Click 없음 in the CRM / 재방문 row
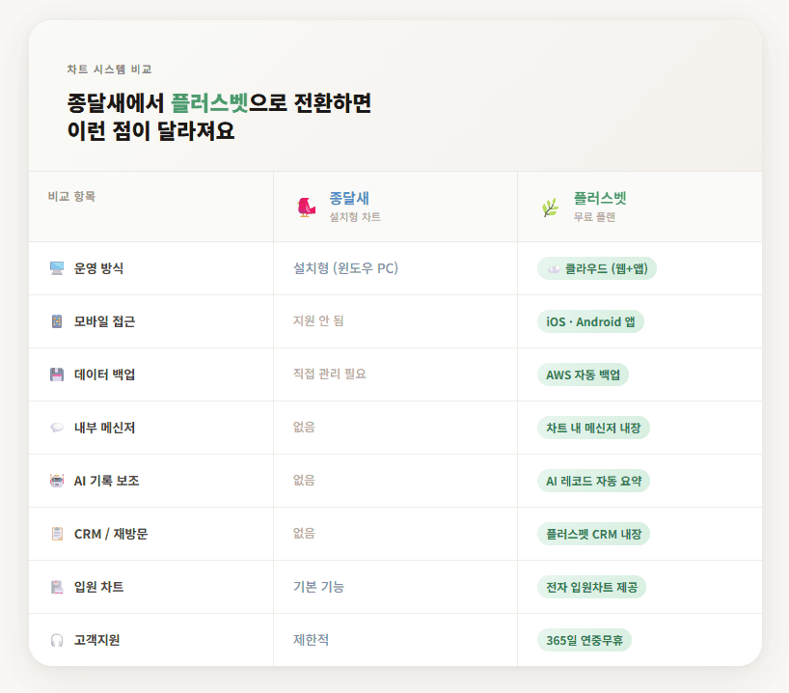Viewport: 789px width, 693px height. click(x=304, y=534)
